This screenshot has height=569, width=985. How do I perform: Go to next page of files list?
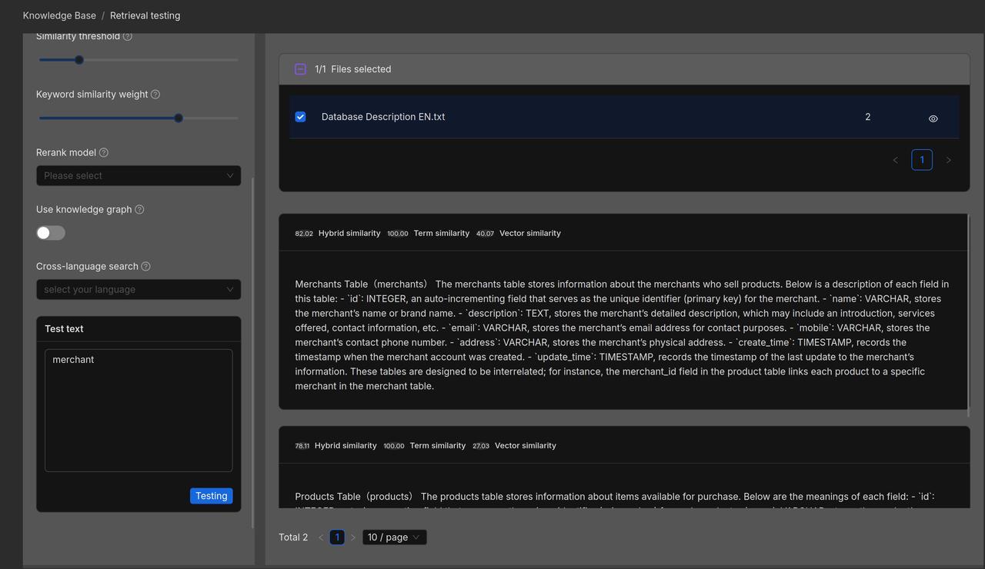(948, 160)
